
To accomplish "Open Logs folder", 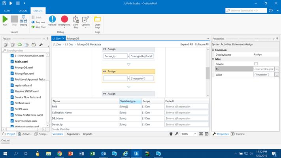I will [x=98, y=22].
